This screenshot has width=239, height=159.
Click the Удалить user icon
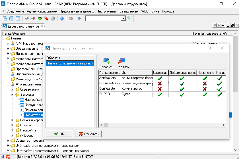click(x=122, y=61)
